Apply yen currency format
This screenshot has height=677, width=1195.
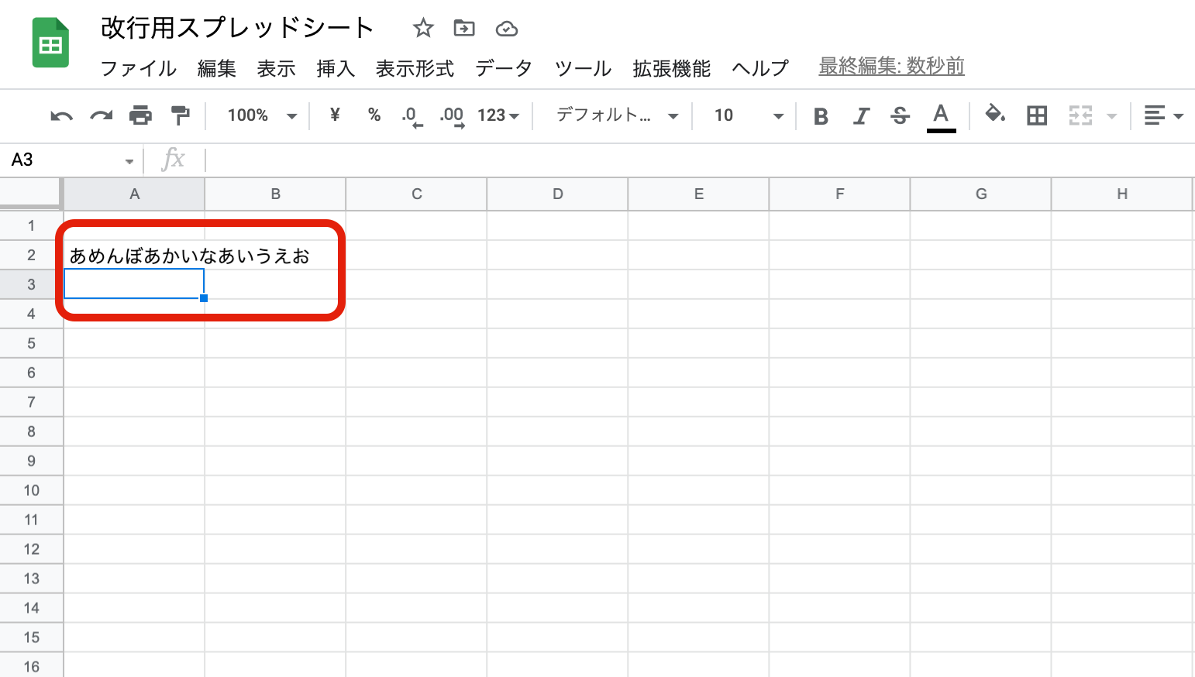[335, 115]
